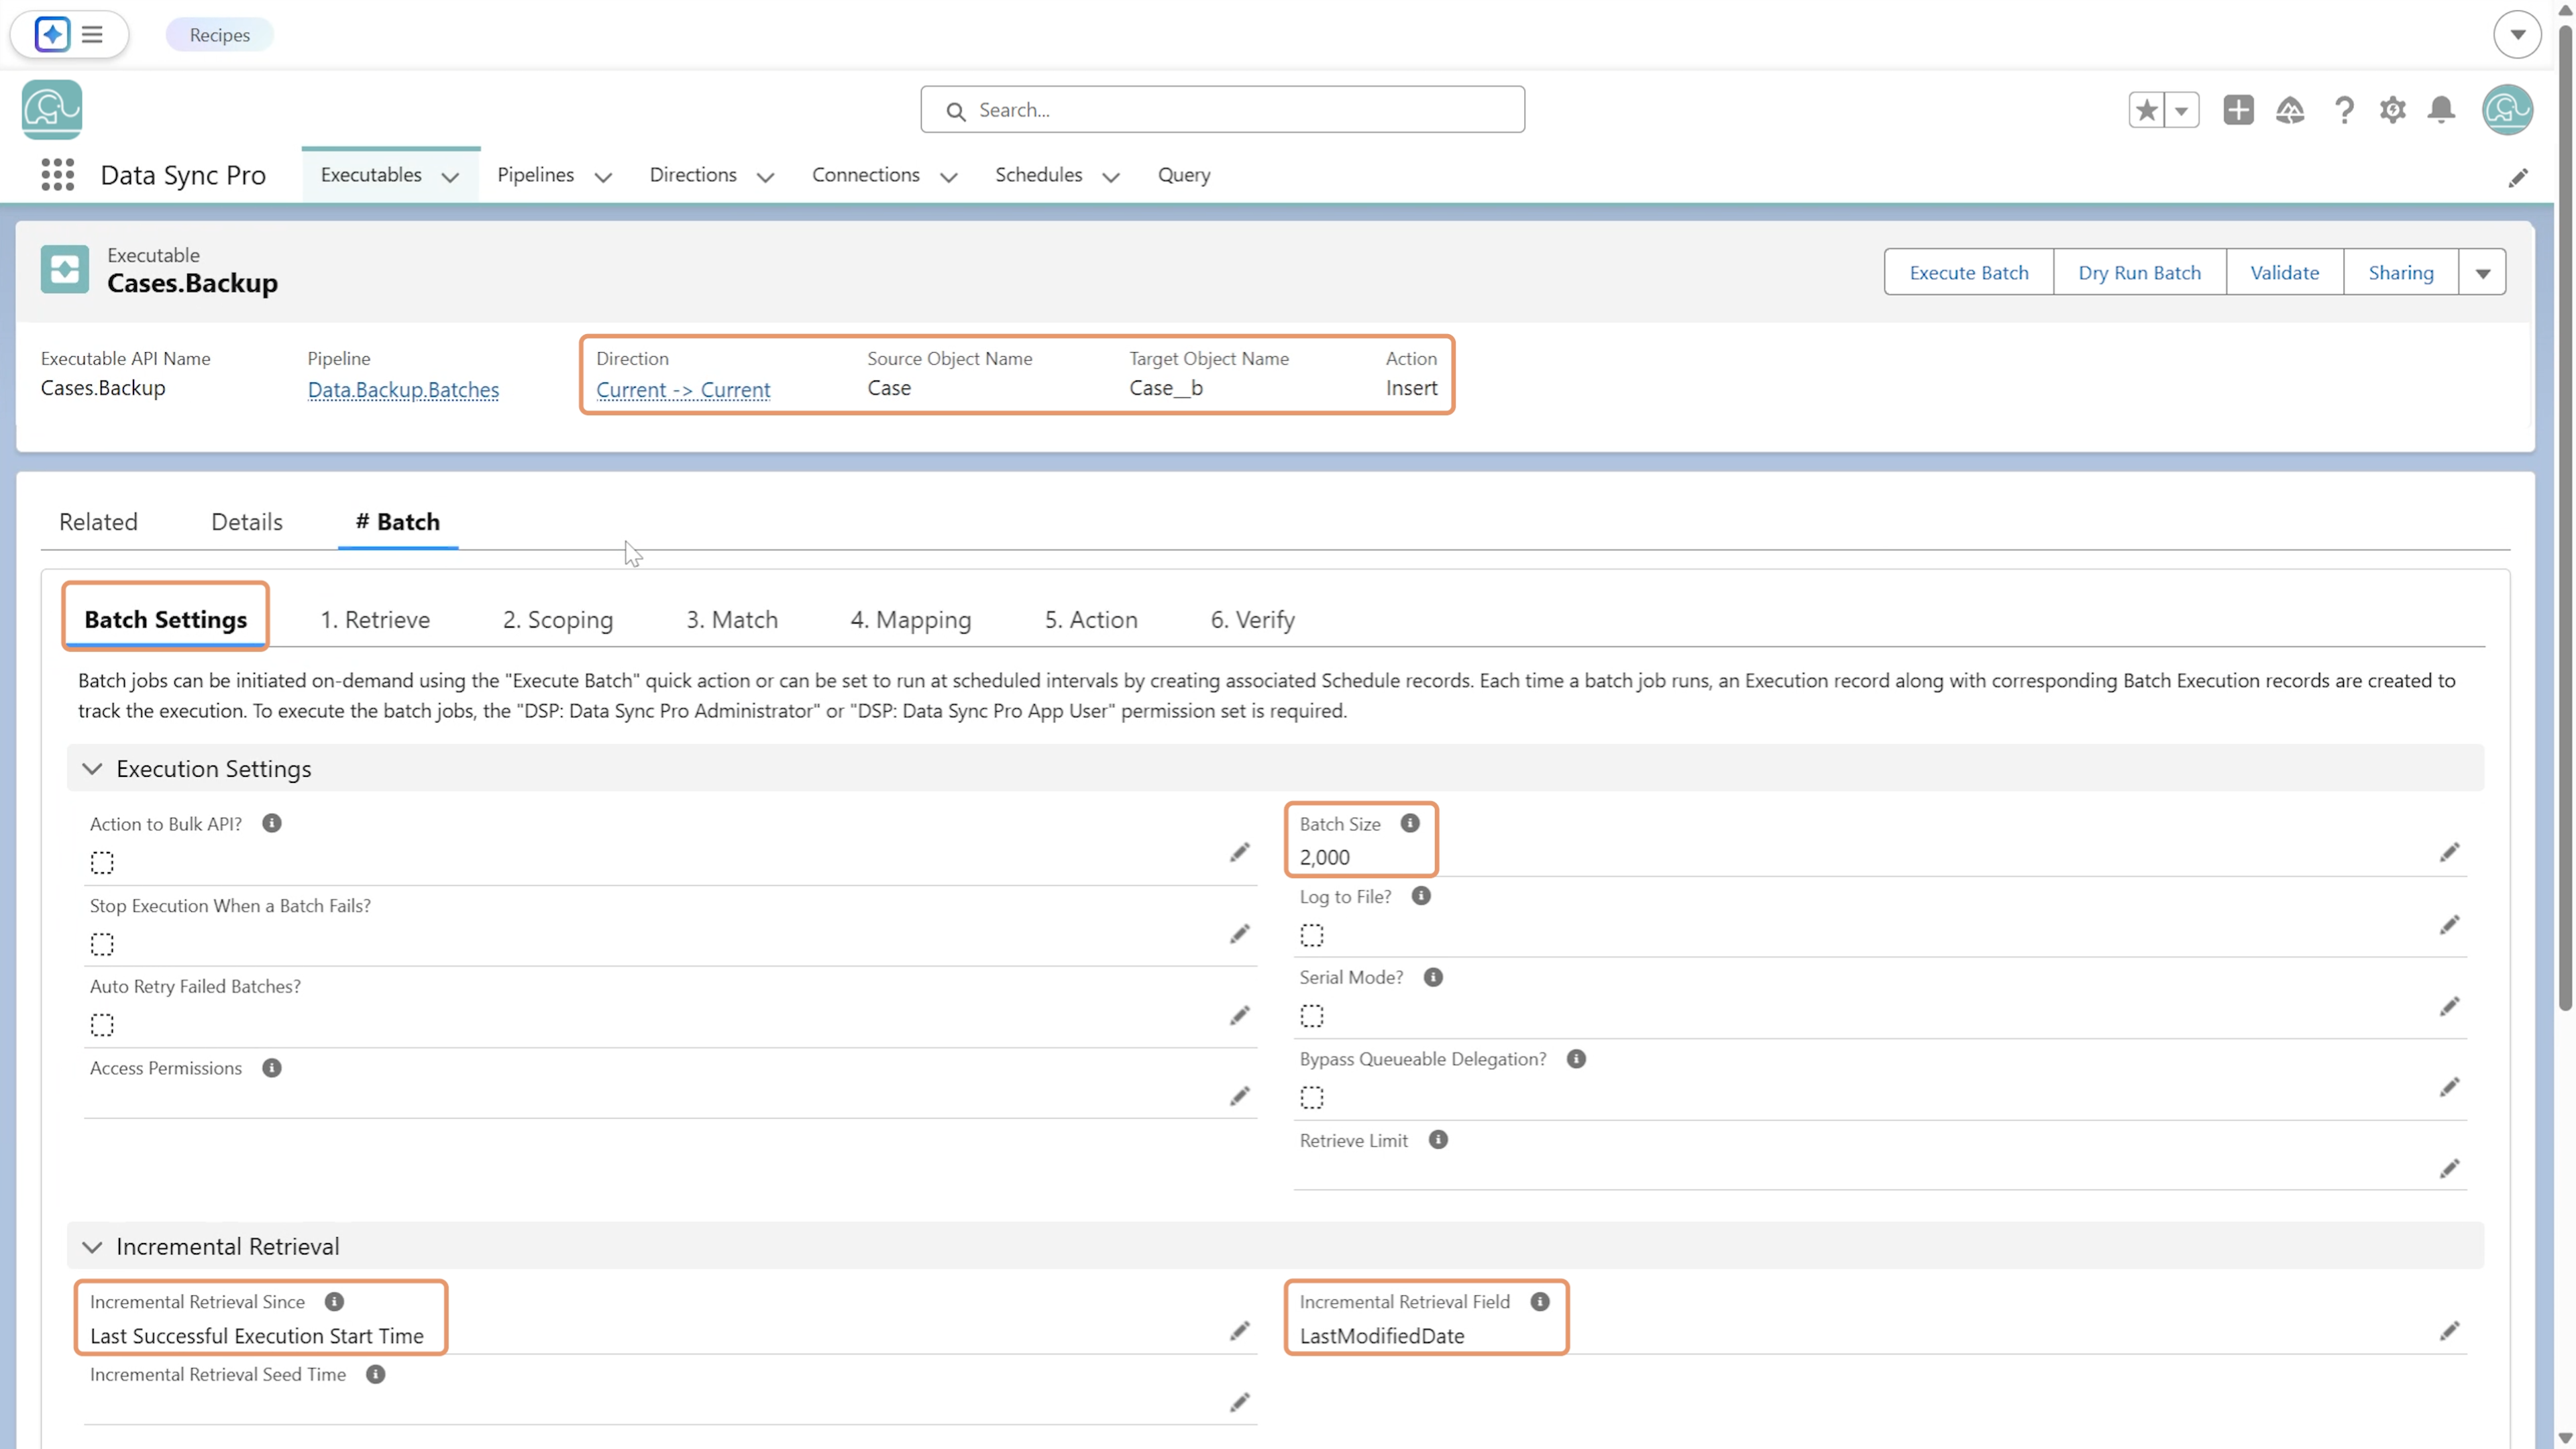Toggle Bypass Queueable Delegation checkbox
The height and width of the screenshot is (1449, 2576).
pyautogui.click(x=1312, y=1098)
